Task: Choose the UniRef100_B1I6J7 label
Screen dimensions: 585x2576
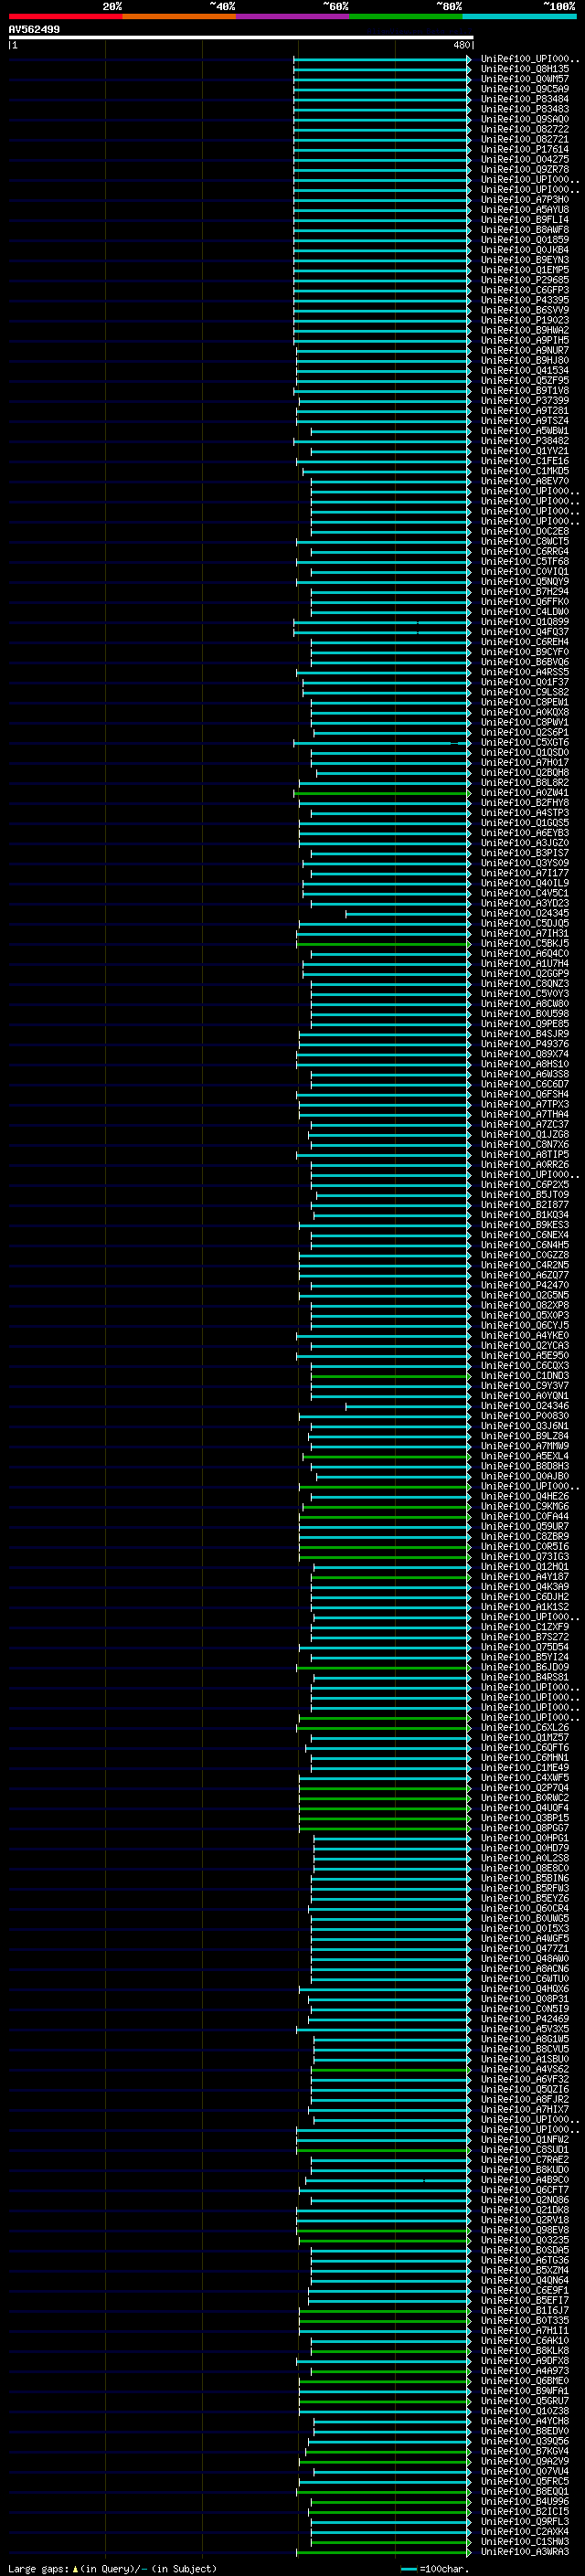Action: coord(525,2311)
